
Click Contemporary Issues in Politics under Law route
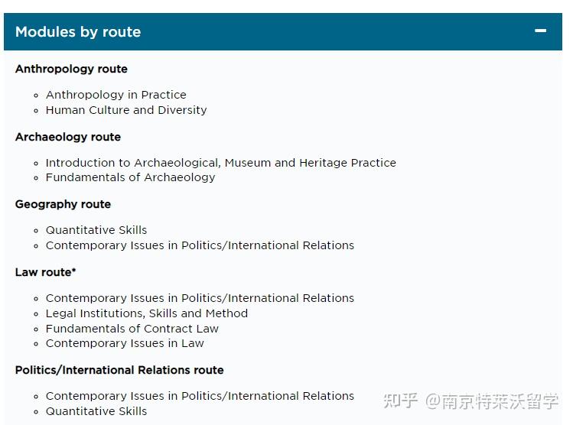pyautogui.click(x=200, y=298)
